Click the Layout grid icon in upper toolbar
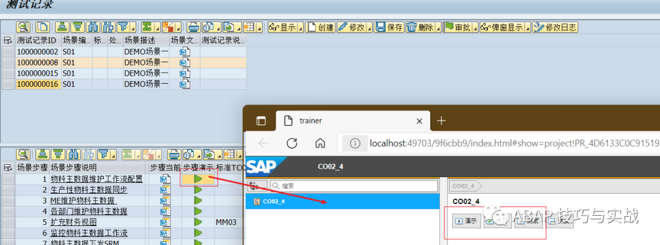 click(249, 27)
